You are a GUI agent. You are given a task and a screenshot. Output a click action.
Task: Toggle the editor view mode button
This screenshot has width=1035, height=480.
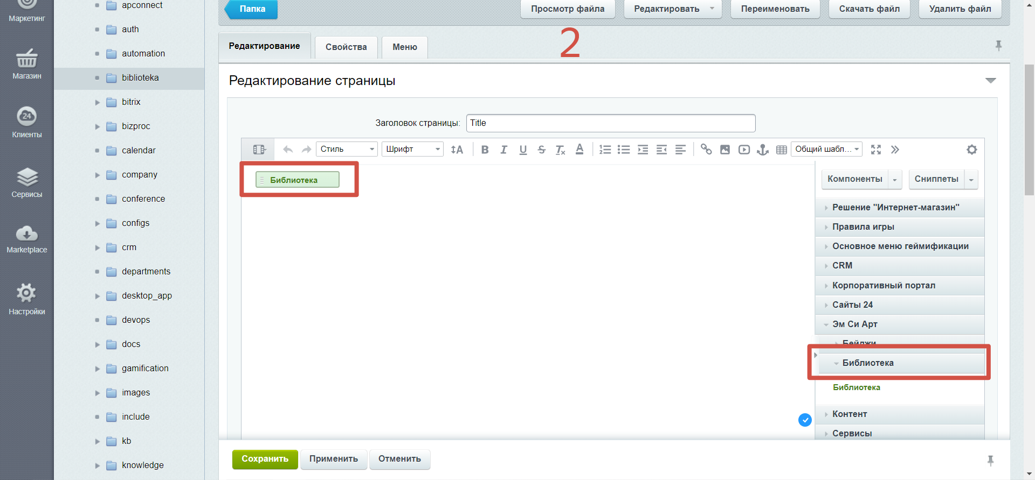[259, 150]
